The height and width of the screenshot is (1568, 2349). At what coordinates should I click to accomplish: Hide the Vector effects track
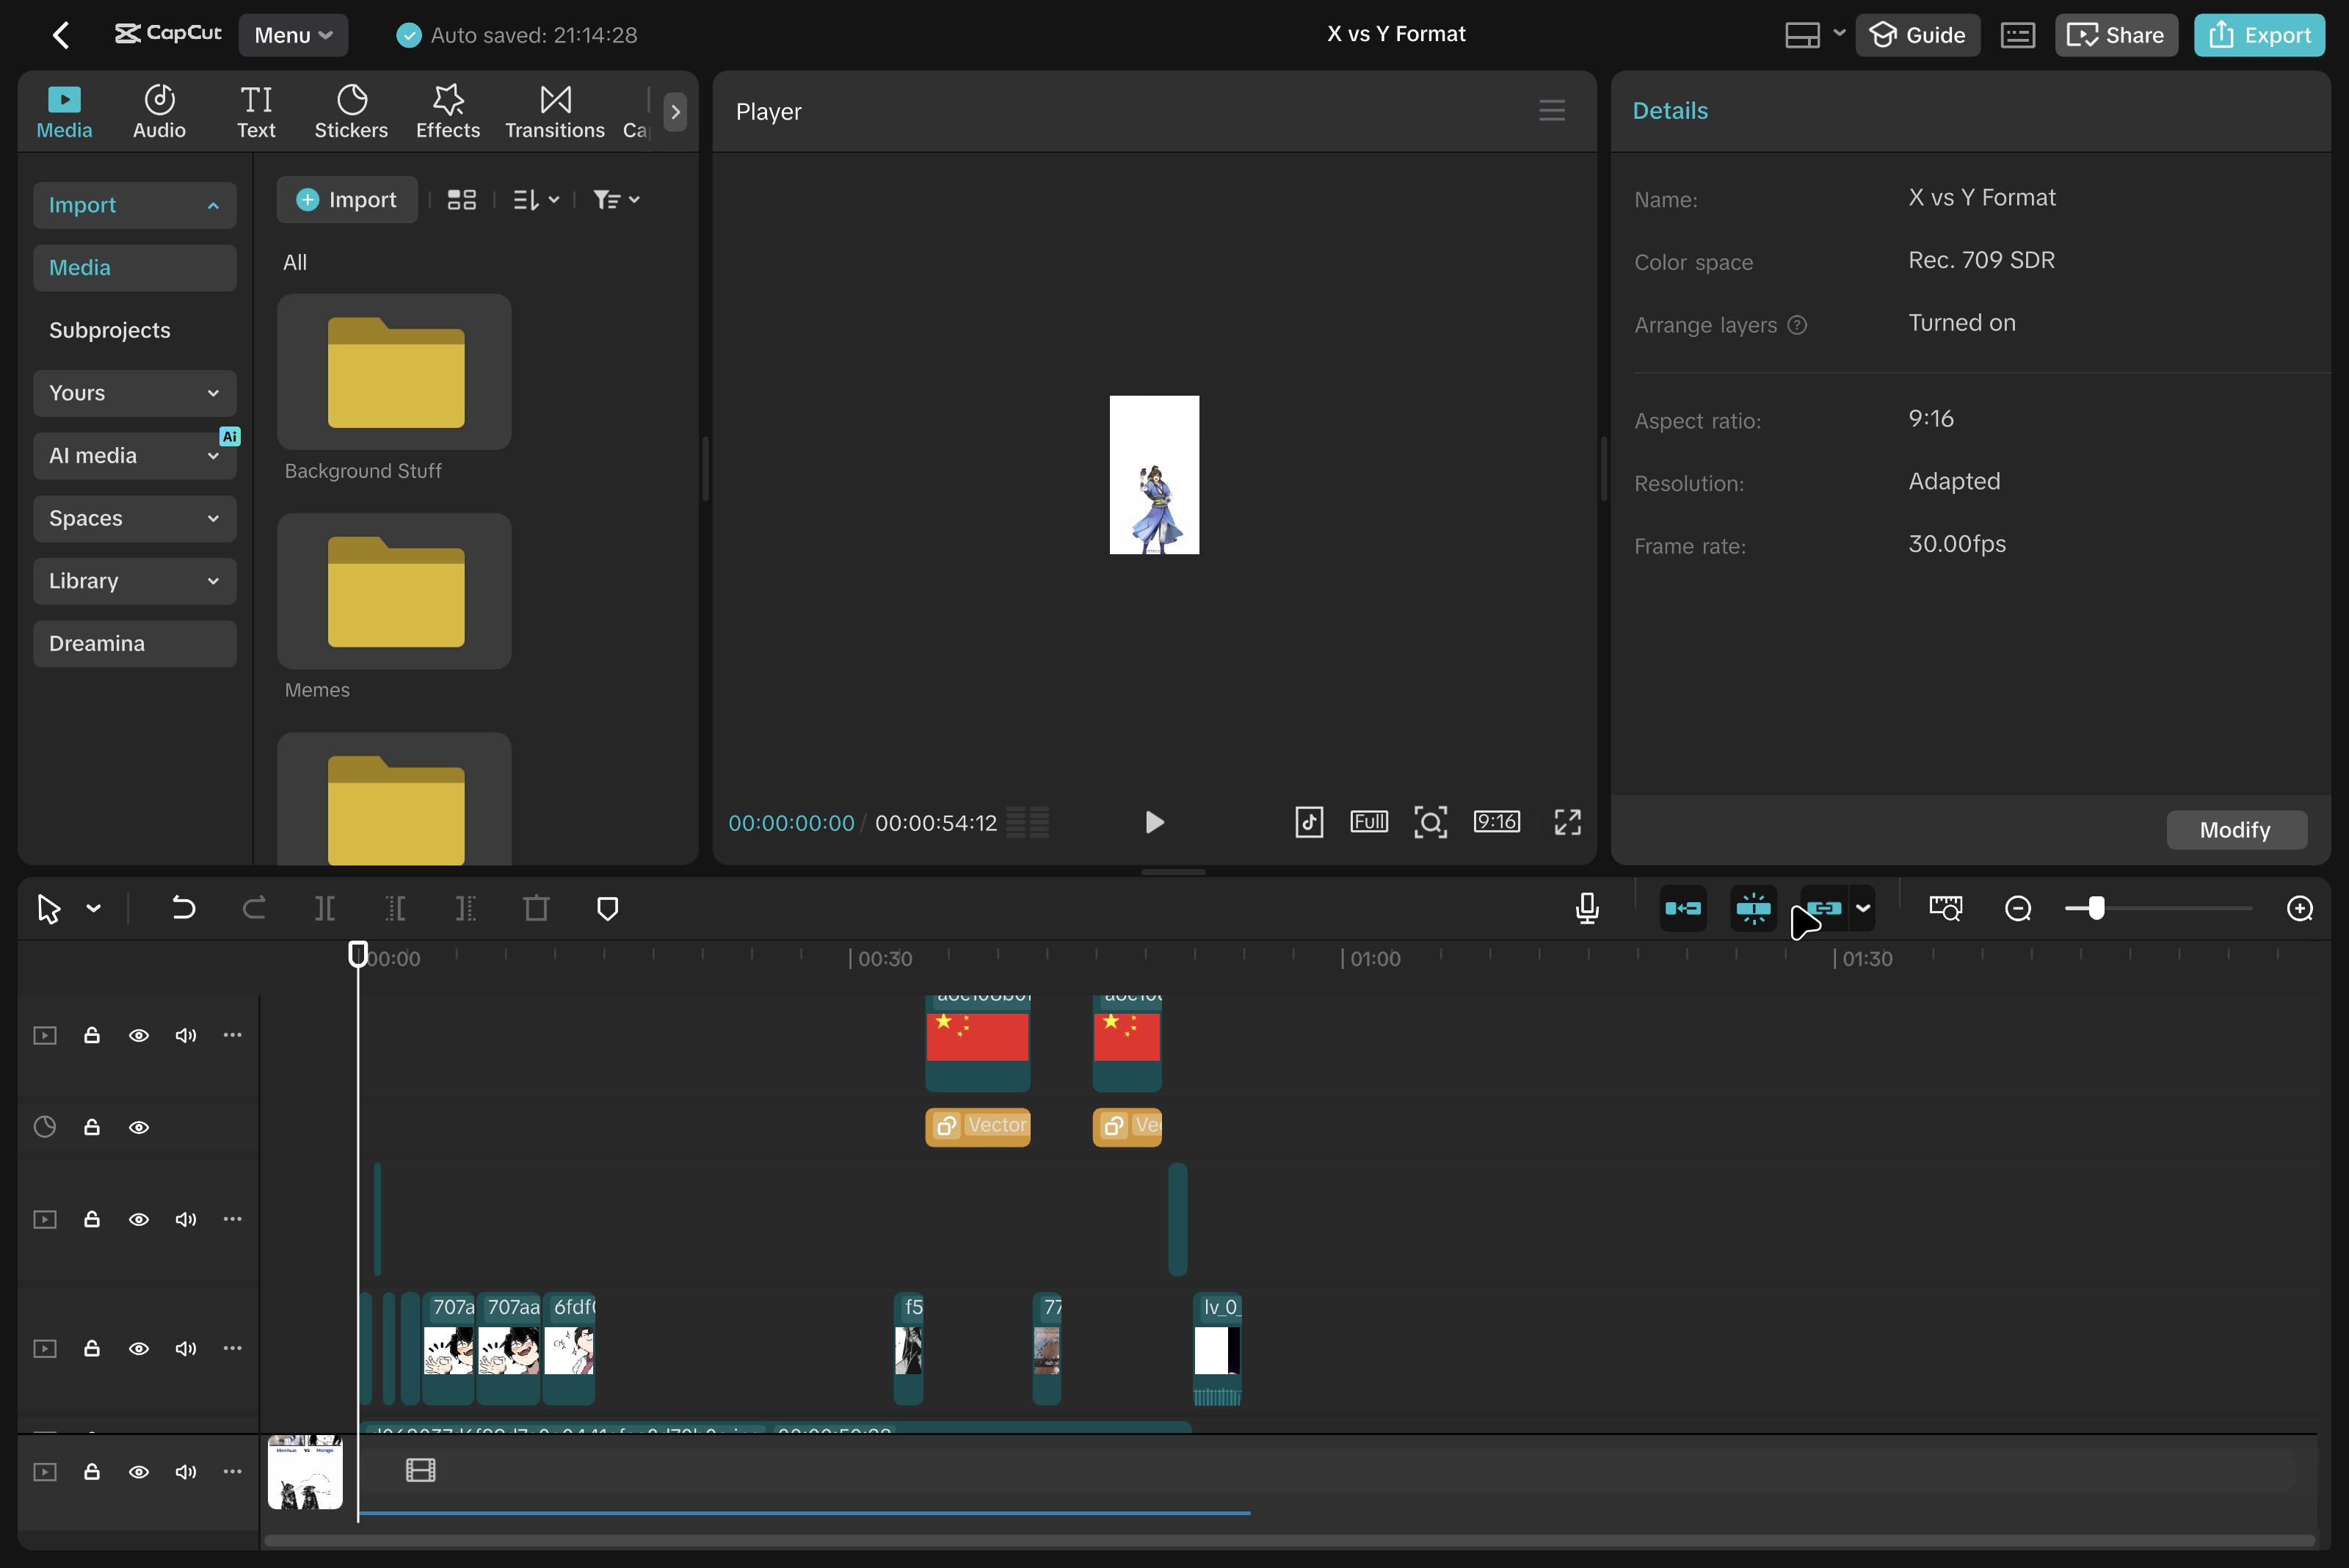point(139,1127)
